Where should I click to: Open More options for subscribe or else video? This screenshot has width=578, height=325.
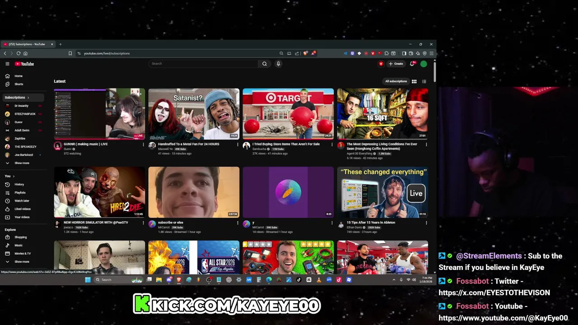pos(238,223)
